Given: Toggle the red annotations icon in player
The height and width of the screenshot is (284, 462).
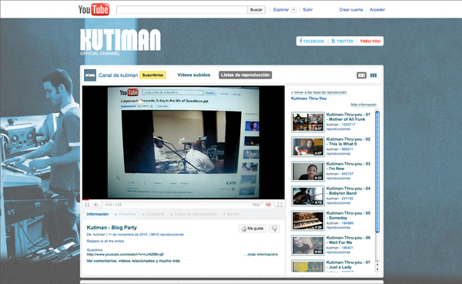Looking at the screenshot, I should 268,205.
